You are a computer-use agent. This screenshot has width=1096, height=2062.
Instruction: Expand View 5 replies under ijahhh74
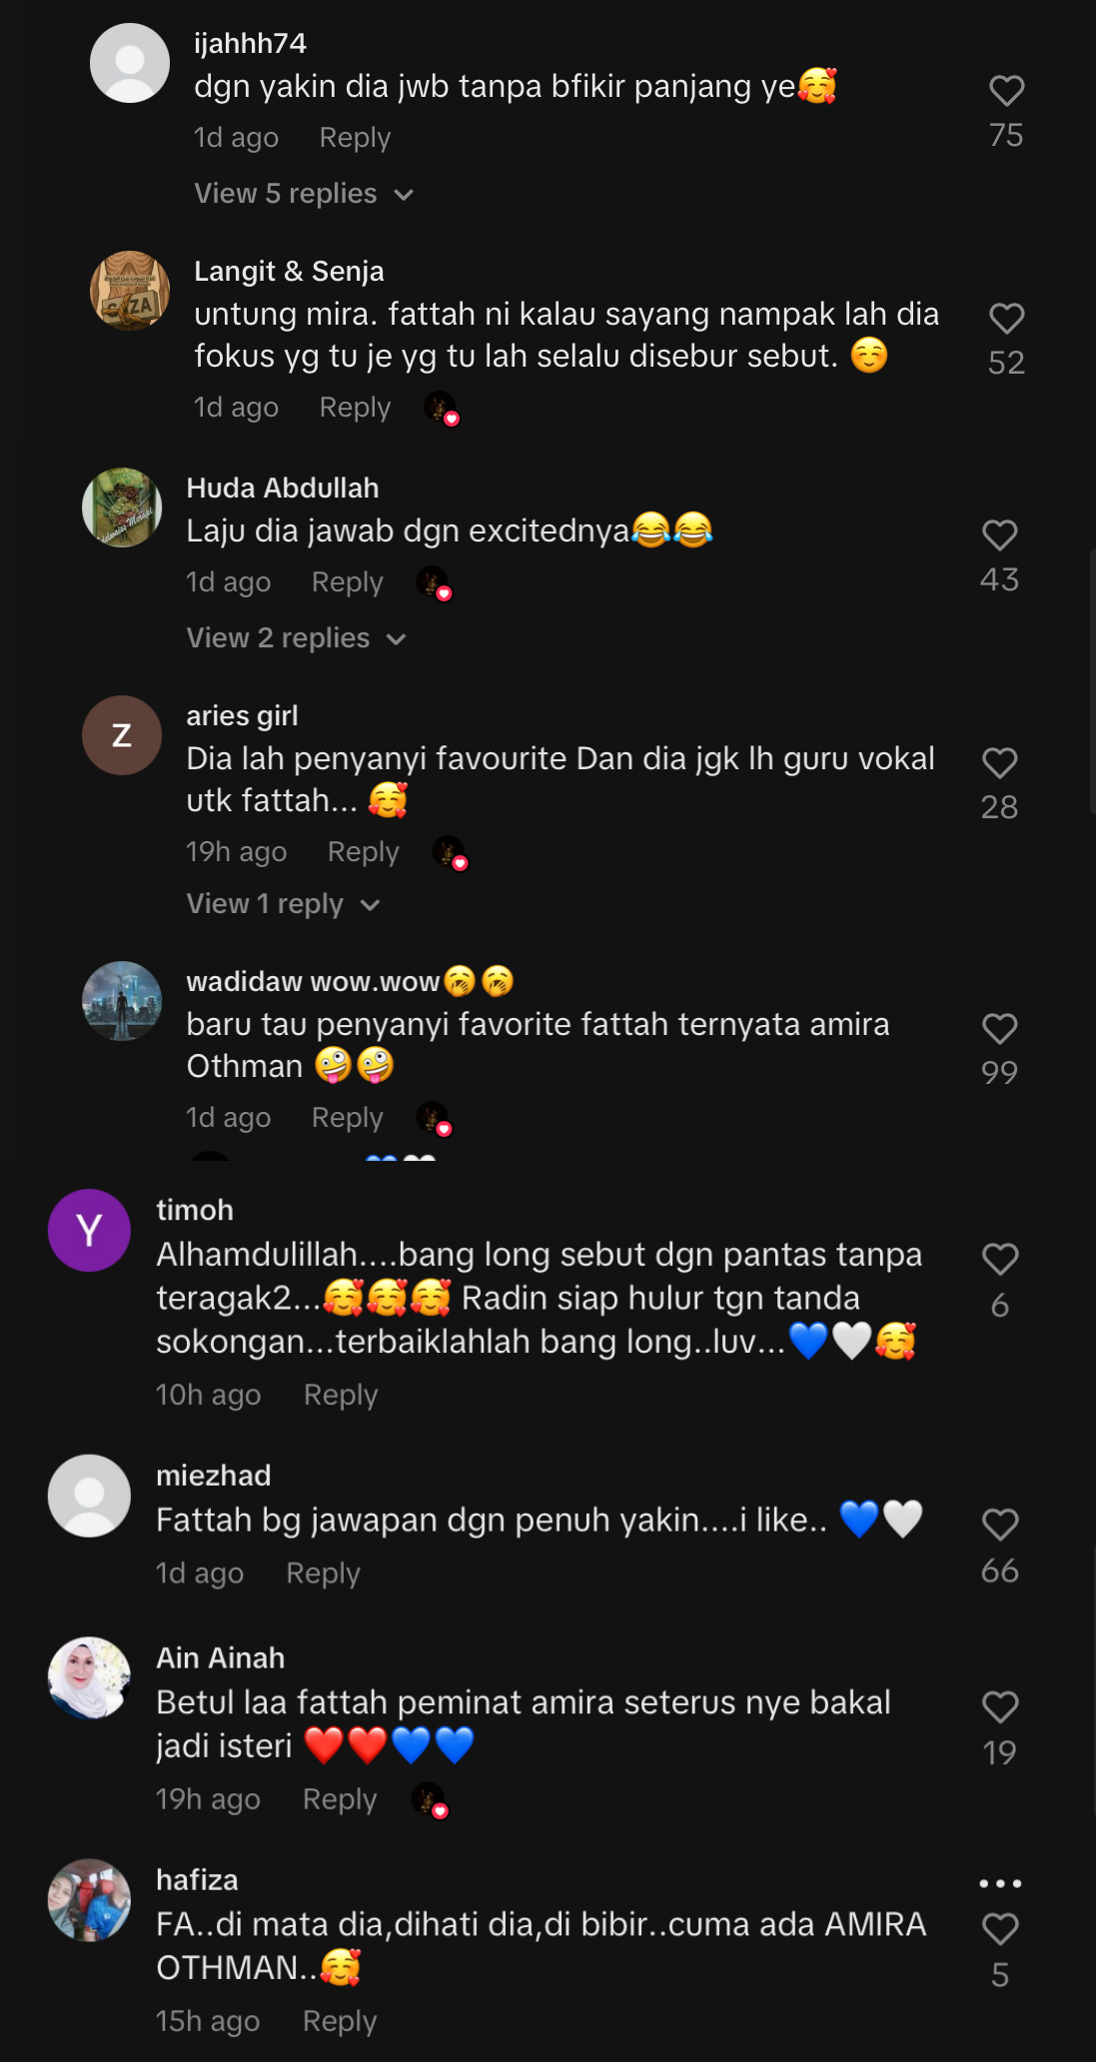(304, 194)
